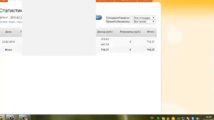Open the blue Skype tray icon
The width and height of the screenshot is (214, 120).
(x=193, y=119)
